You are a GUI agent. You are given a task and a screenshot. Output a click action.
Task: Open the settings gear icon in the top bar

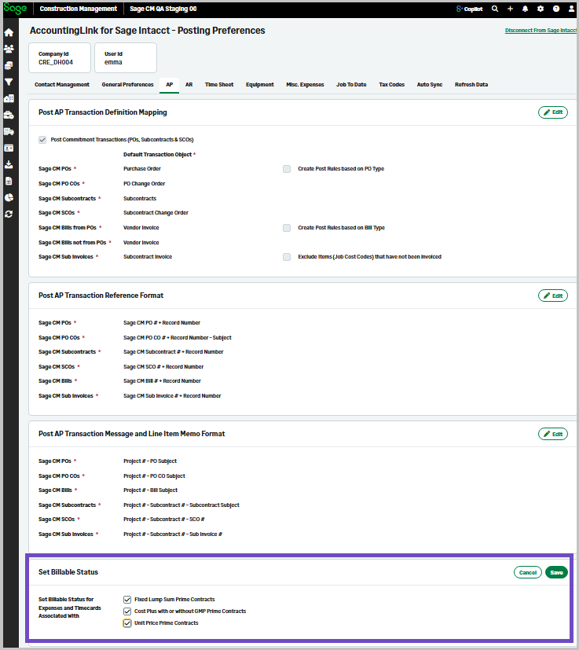[x=540, y=9]
